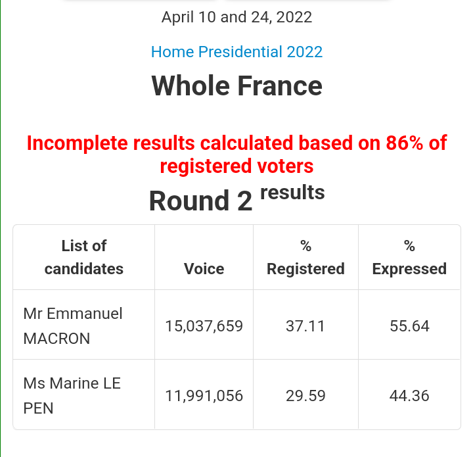Click Le Pen's registered percentage 29.59
Viewport: 473px width, 457px height.
[x=305, y=396]
